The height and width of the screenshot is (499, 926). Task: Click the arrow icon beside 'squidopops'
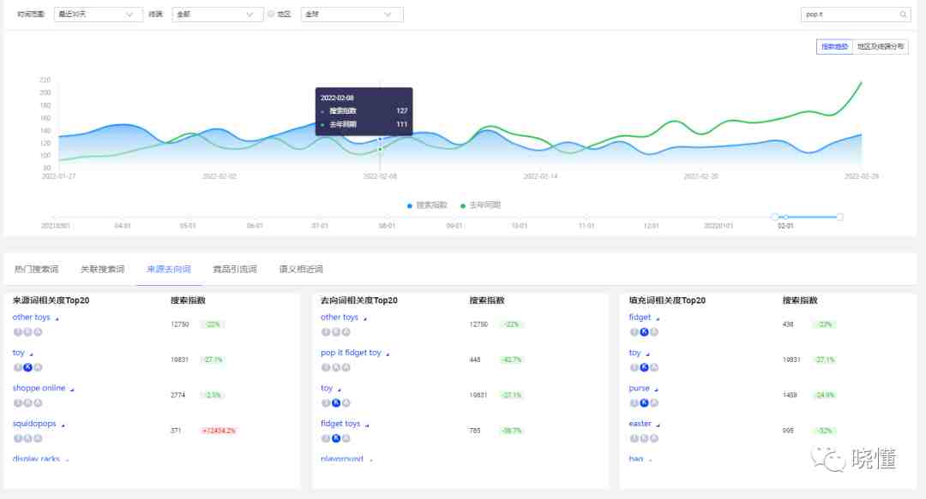point(63,425)
